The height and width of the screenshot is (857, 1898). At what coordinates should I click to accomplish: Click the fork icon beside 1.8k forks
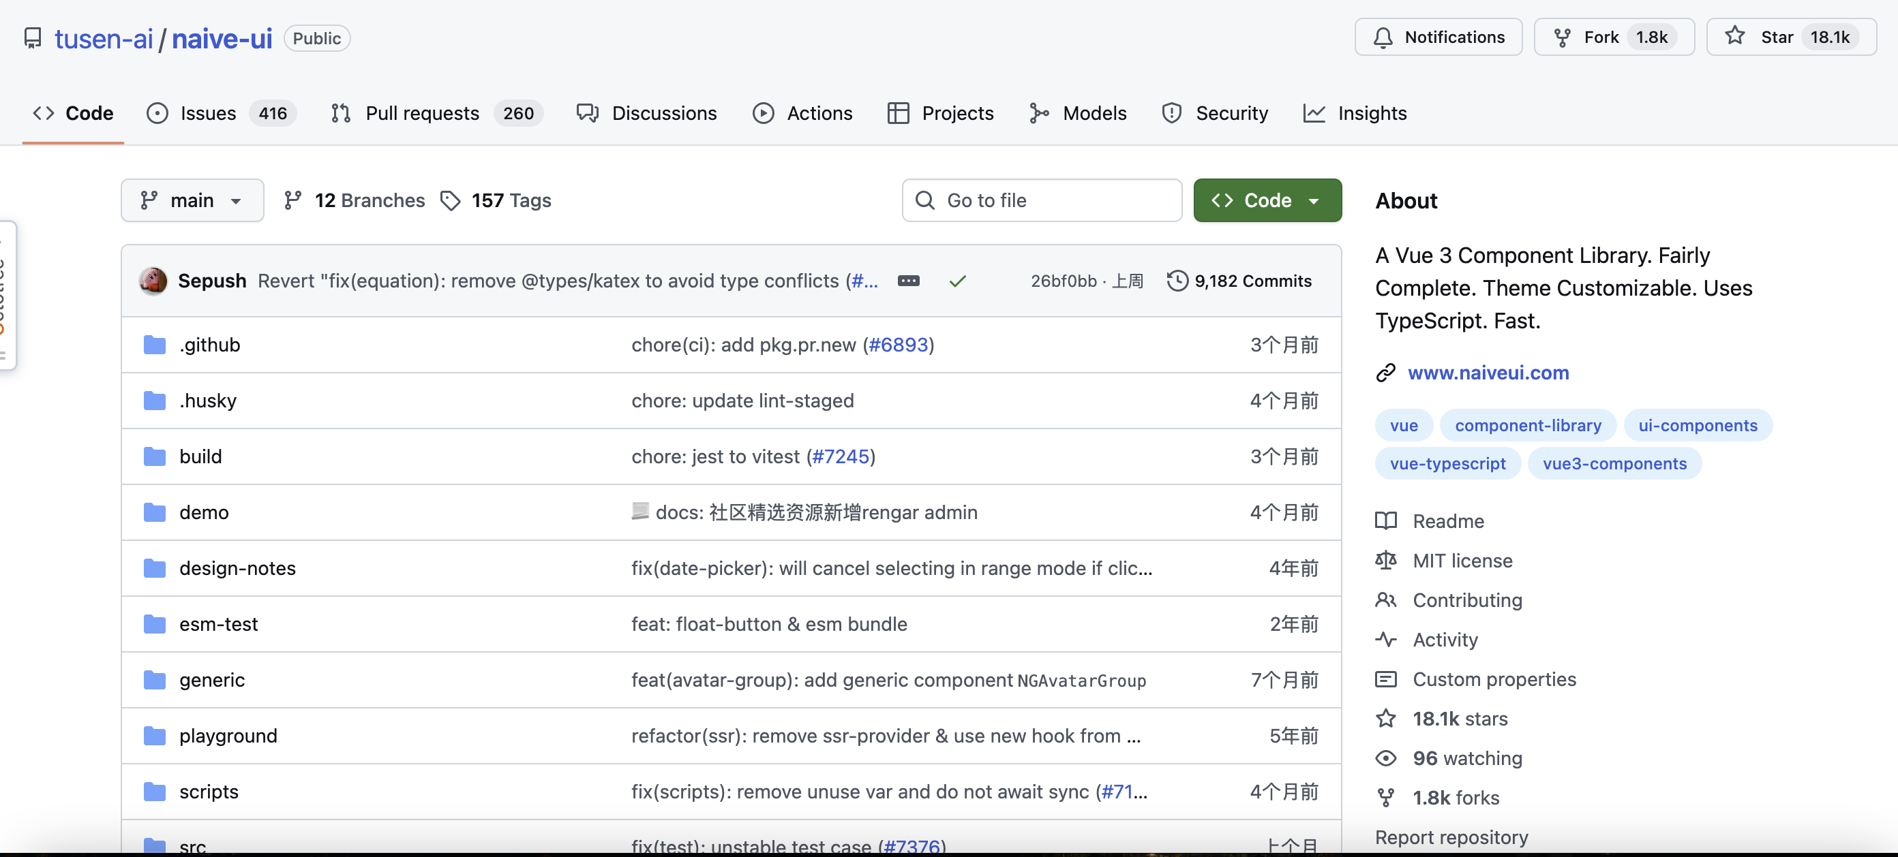(x=1387, y=797)
